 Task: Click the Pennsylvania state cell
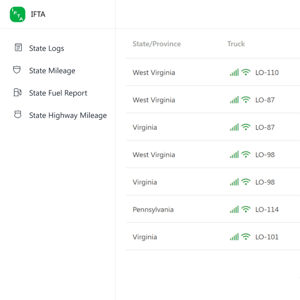click(x=153, y=210)
